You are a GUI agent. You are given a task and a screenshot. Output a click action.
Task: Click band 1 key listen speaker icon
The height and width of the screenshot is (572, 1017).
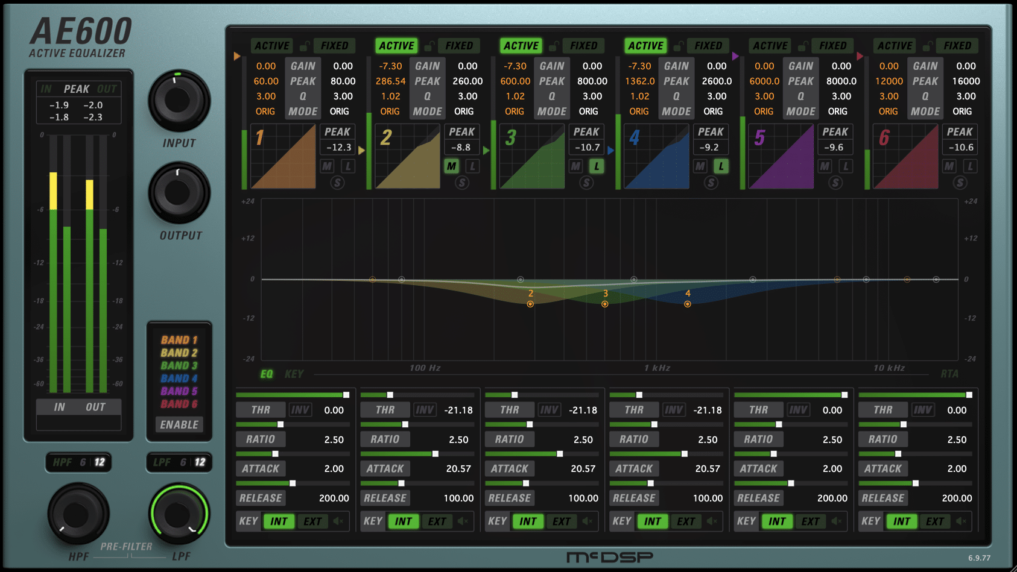tap(338, 521)
